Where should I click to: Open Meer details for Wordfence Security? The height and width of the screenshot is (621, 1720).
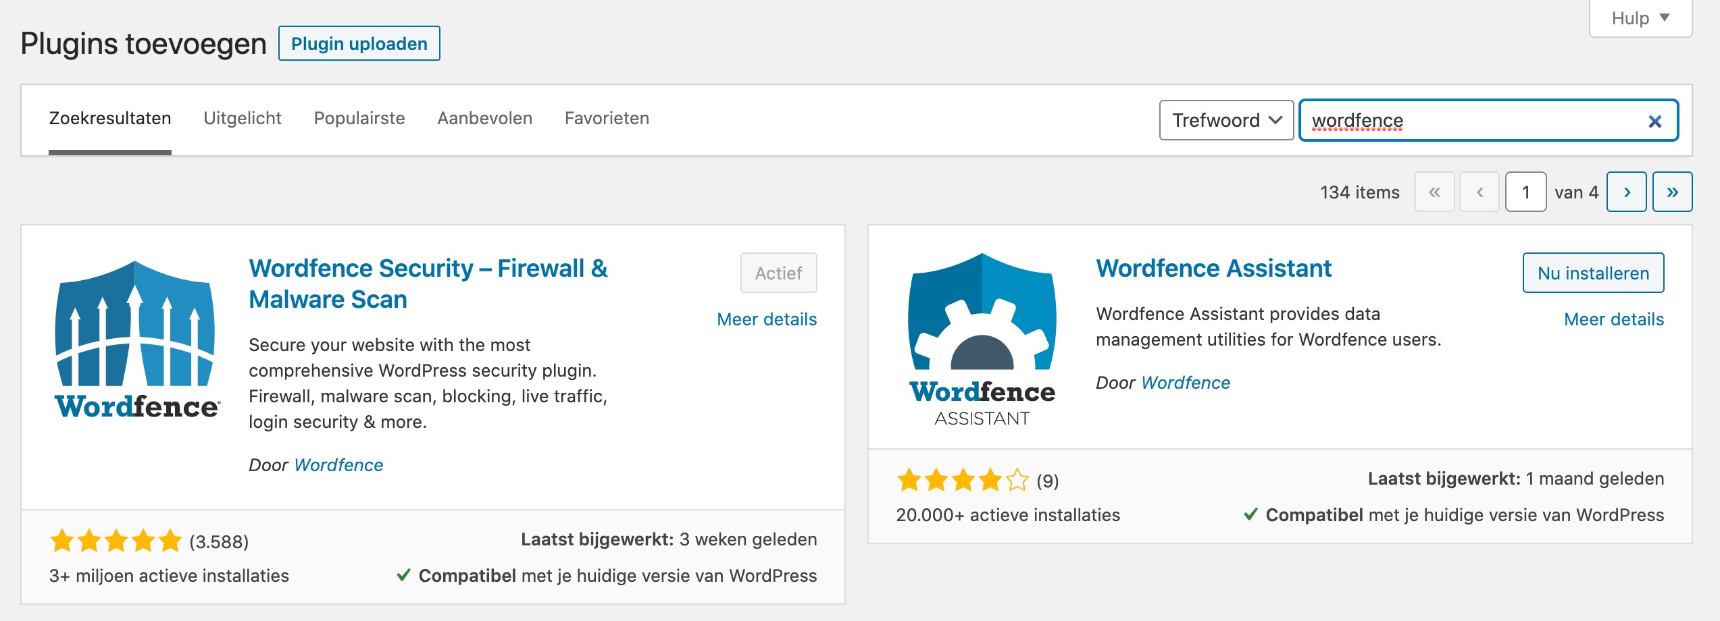click(x=767, y=319)
